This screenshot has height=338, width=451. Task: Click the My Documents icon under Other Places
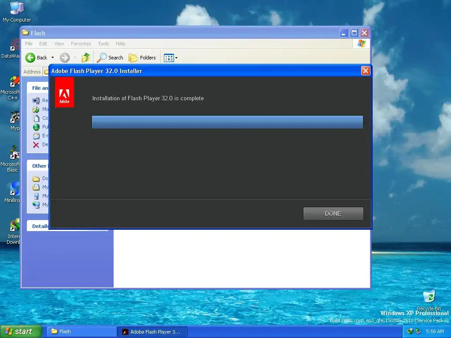[36, 187]
